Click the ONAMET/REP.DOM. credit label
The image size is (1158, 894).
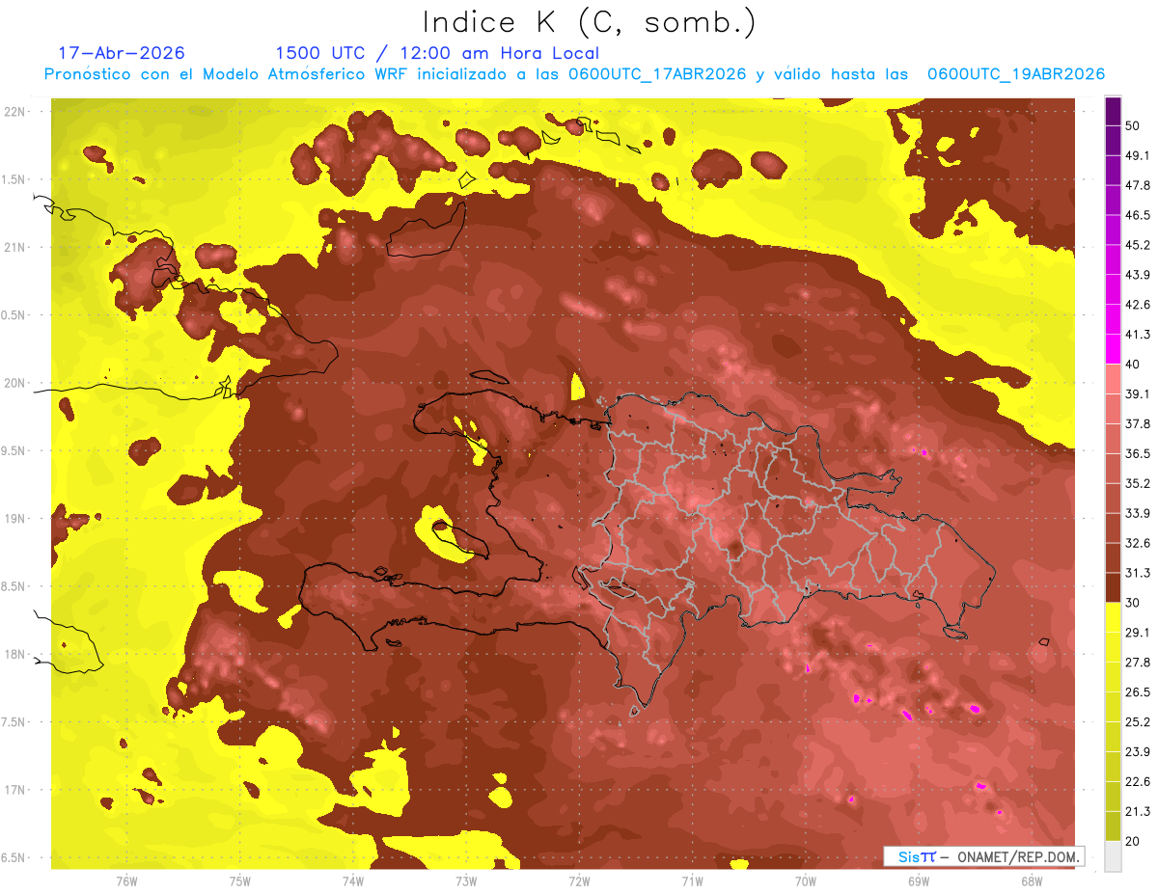(x=1017, y=856)
